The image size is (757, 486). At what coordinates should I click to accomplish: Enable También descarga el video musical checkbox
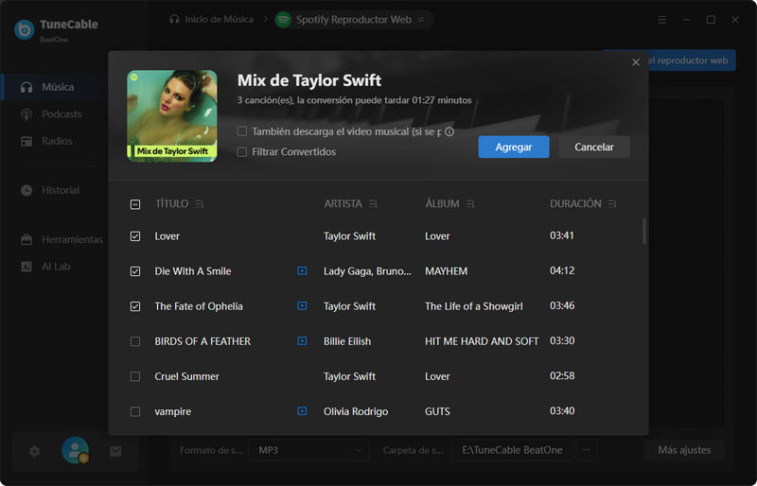click(242, 131)
